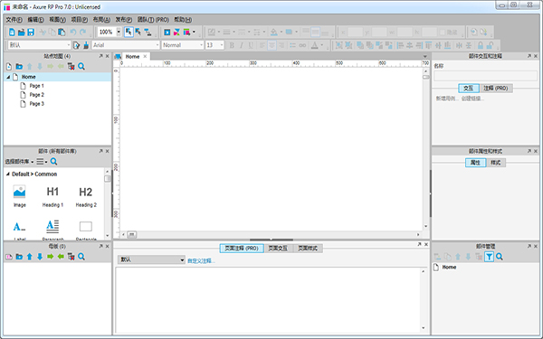Viewport: 543px width, 339px height.
Task: Add new page in sitemap panel
Action: (x=9, y=66)
